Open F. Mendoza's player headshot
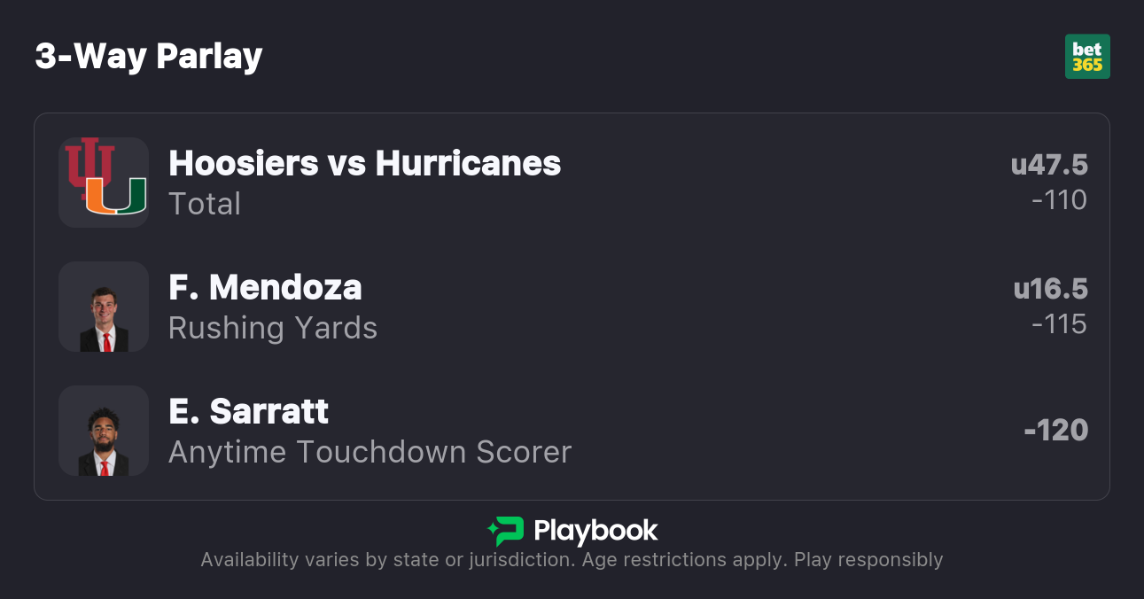This screenshot has height=599, width=1144. (x=104, y=307)
